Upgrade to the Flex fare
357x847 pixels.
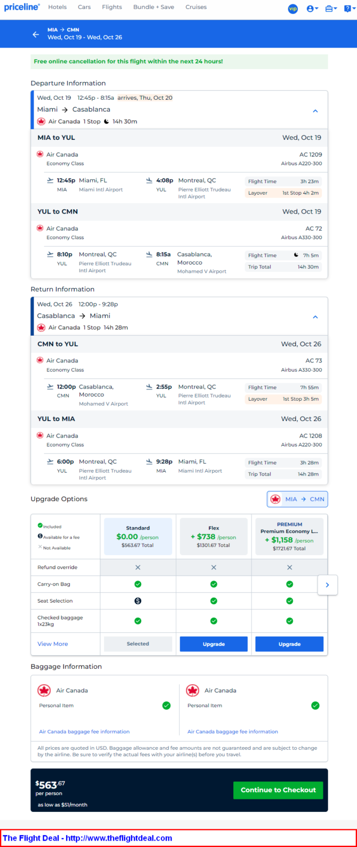[214, 644]
